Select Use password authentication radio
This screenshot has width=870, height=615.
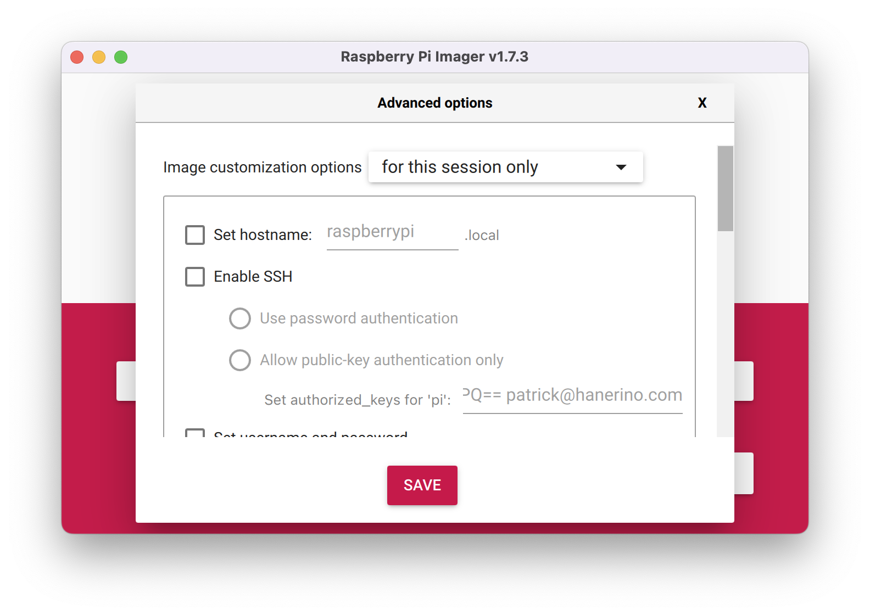pyautogui.click(x=240, y=318)
